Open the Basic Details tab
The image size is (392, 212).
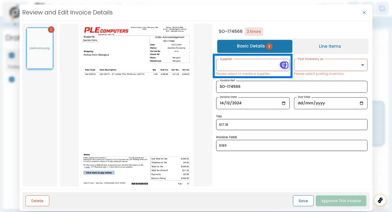pyautogui.click(x=255, y=46)
